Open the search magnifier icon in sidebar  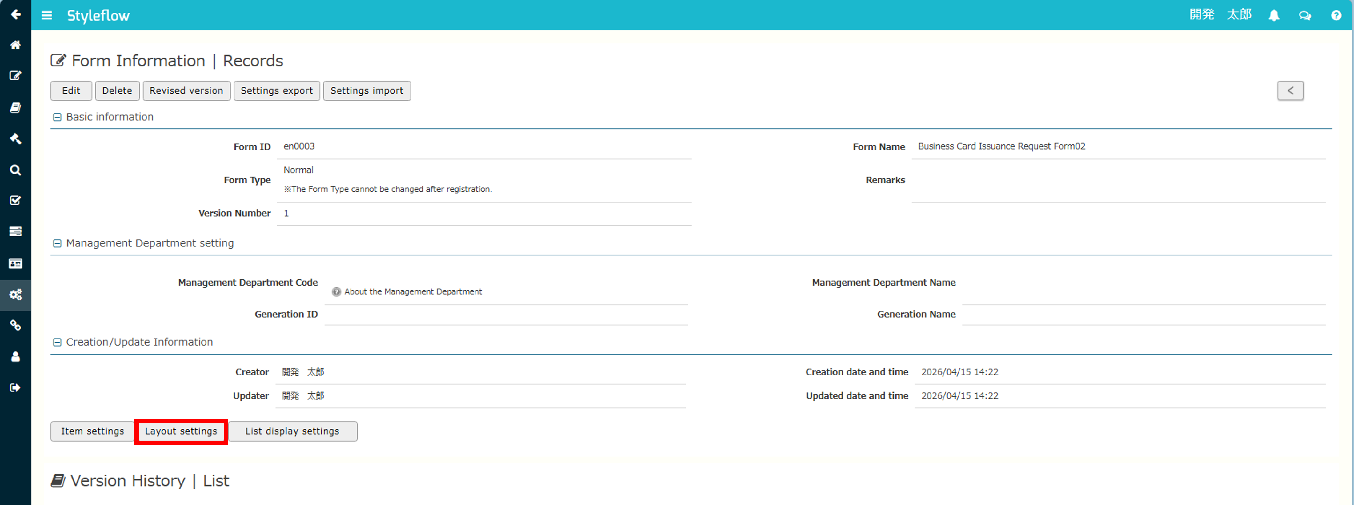16,170
